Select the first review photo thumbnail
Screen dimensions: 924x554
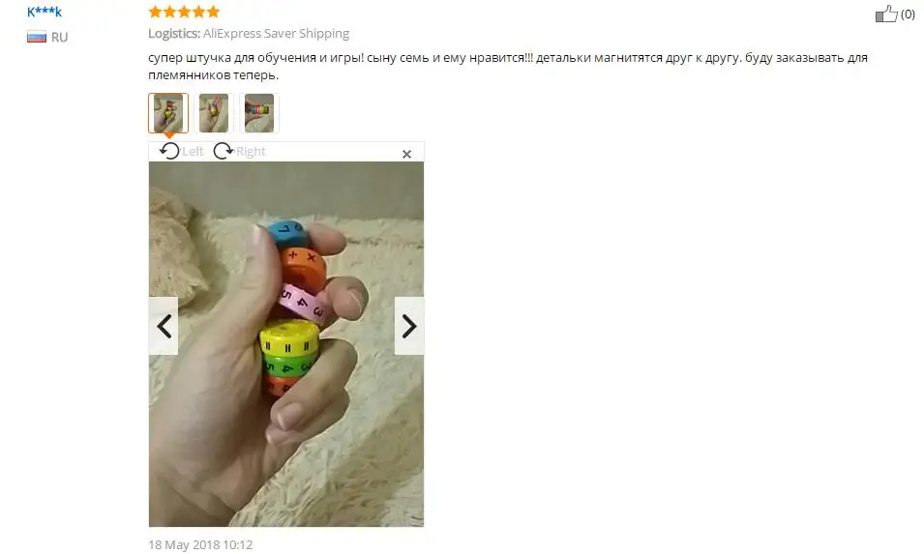point(168,113)
